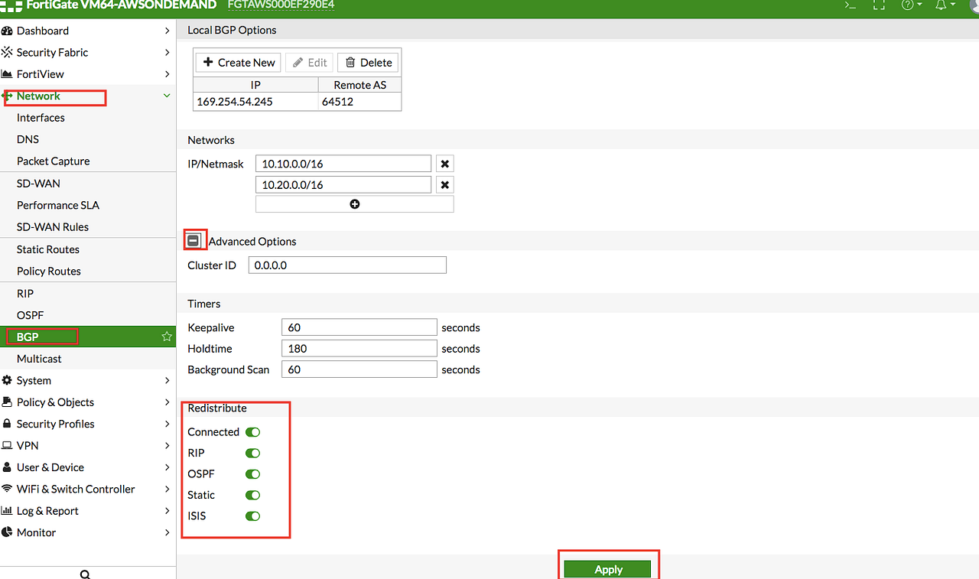This screenshot has height=579, width=979.
Task: Click the Edit neighbor button
Action: (x=310, y=63)
